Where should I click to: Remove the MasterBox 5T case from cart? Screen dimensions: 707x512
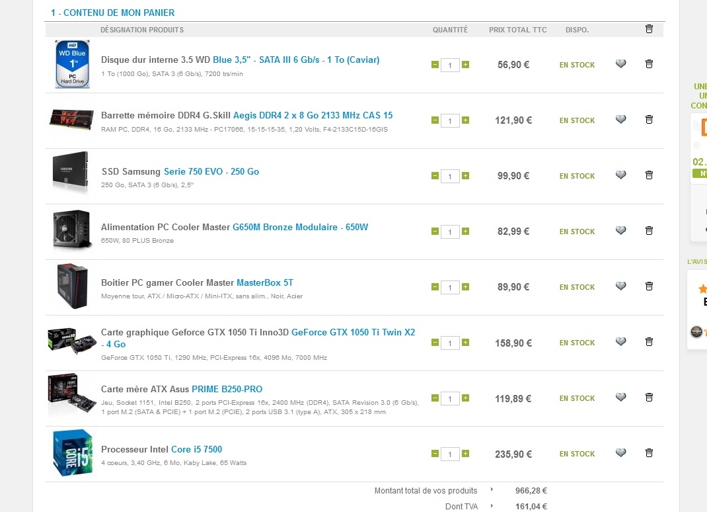[649, 286]
